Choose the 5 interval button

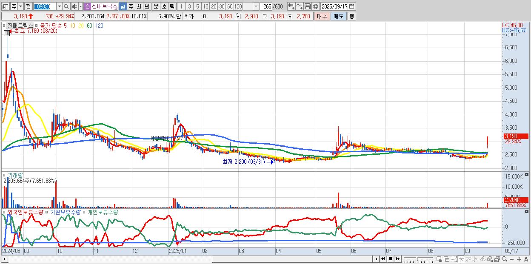[197, 6]
